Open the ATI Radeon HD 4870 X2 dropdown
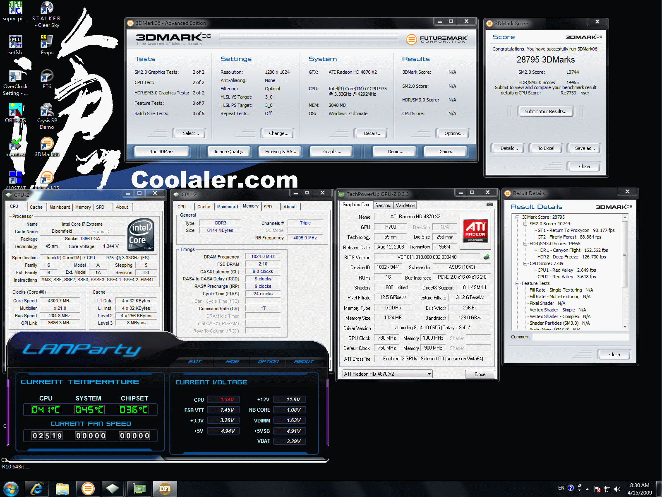The width and height of the screenshot is (662, 497). 387,374
